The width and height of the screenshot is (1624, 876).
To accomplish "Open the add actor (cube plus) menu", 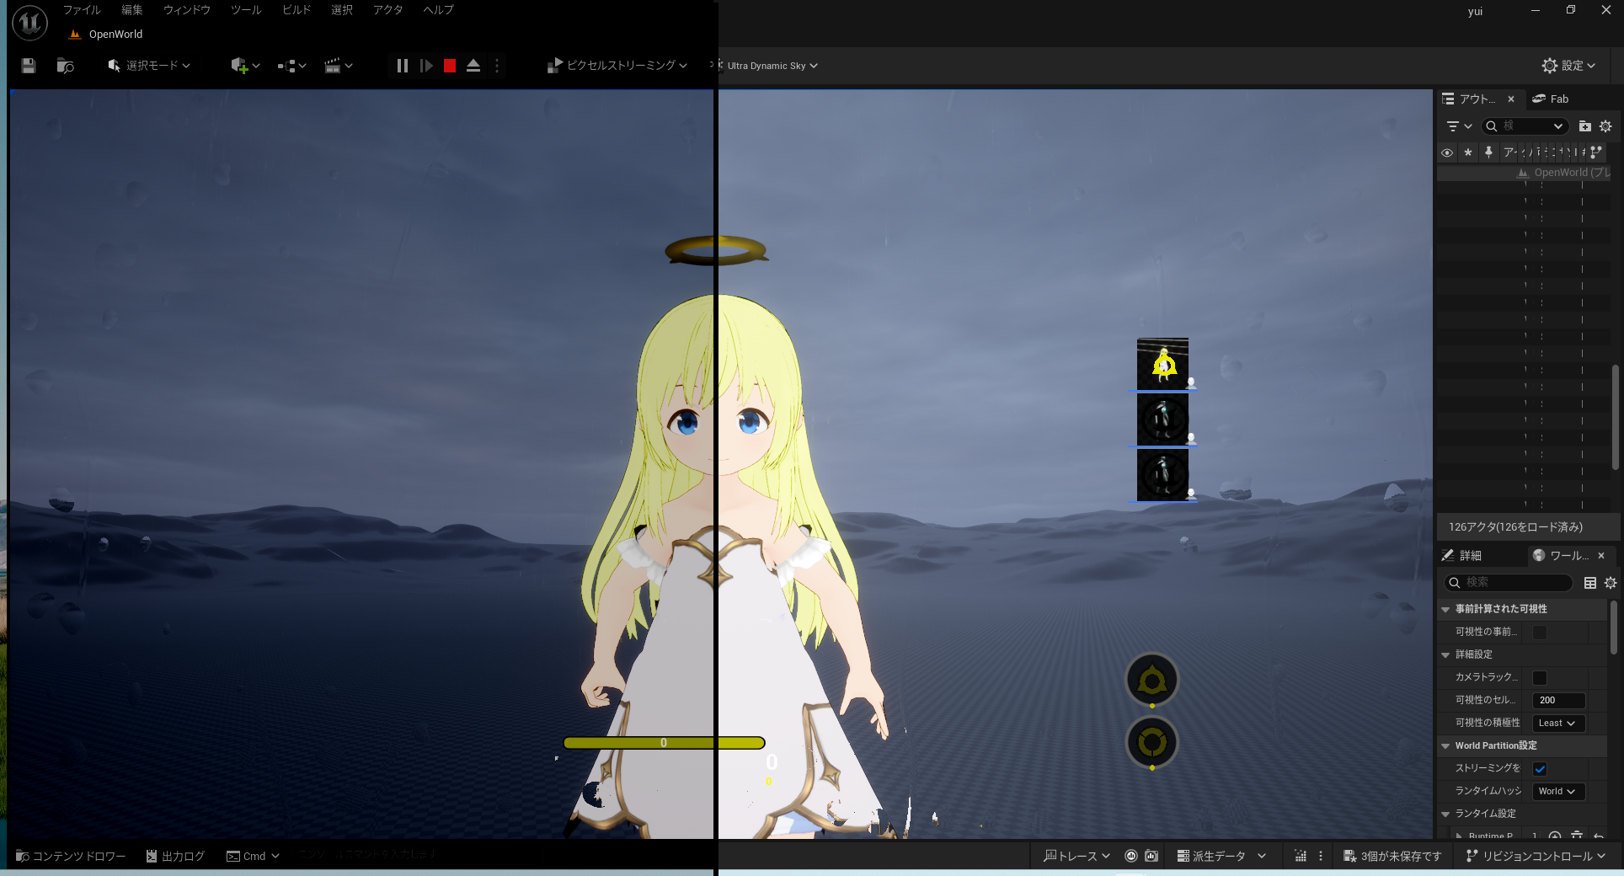I will coord(245,66).
